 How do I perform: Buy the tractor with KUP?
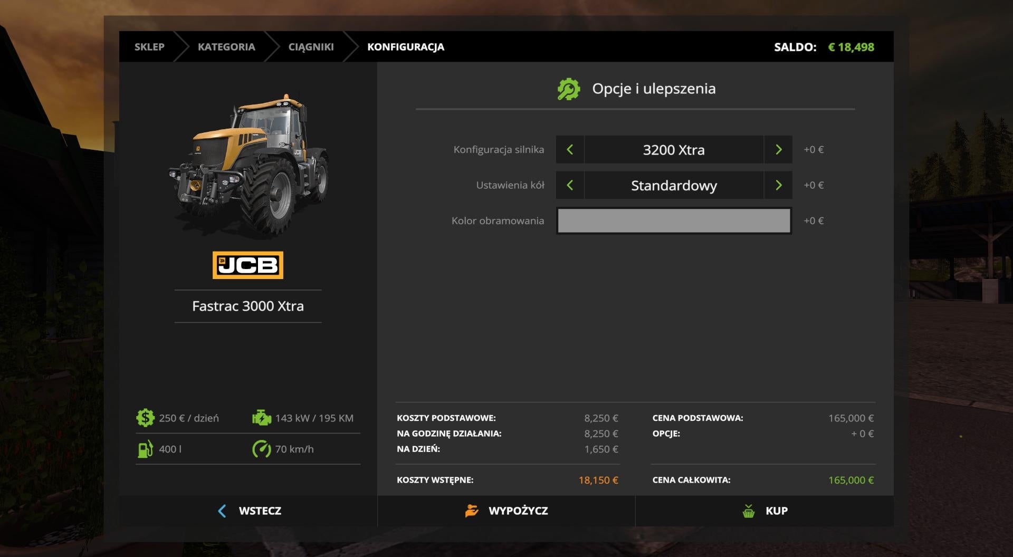click(x=764, y=511)
